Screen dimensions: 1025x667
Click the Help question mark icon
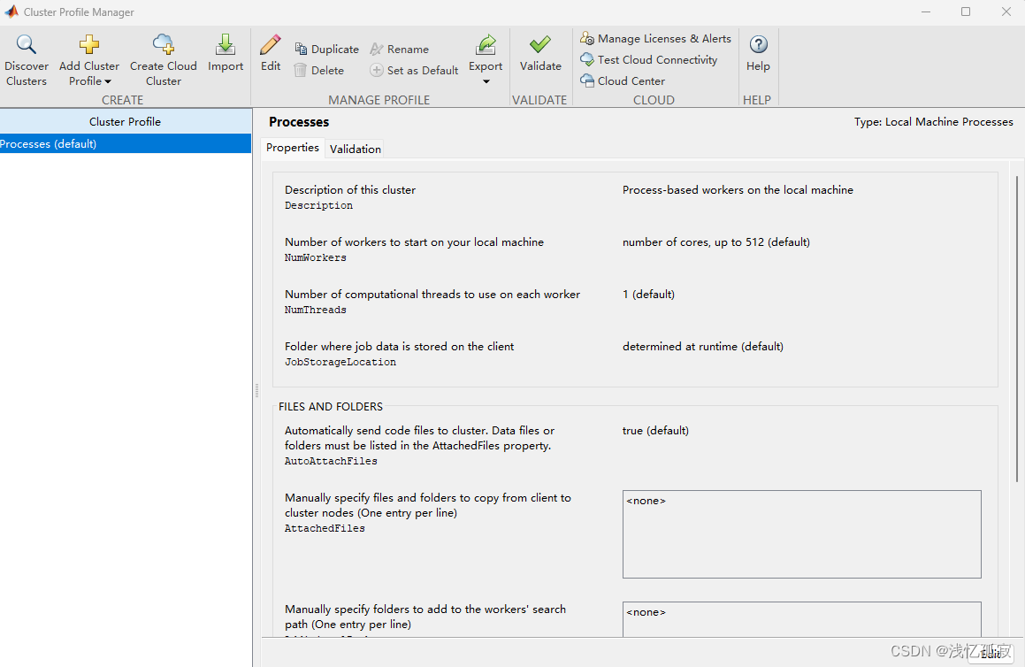(758, 44)
